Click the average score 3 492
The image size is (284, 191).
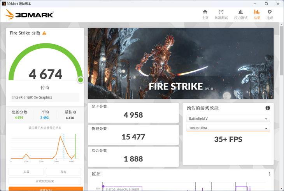tap(44, 118)
